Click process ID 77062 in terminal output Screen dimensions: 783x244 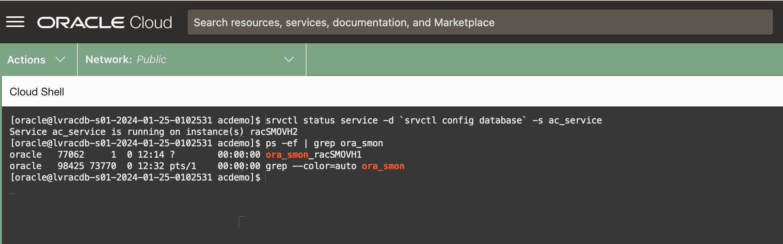tap(71, 155)
